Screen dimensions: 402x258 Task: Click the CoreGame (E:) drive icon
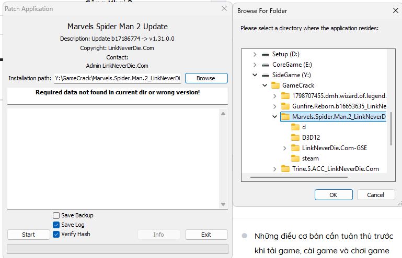click(x=266, y=65)
